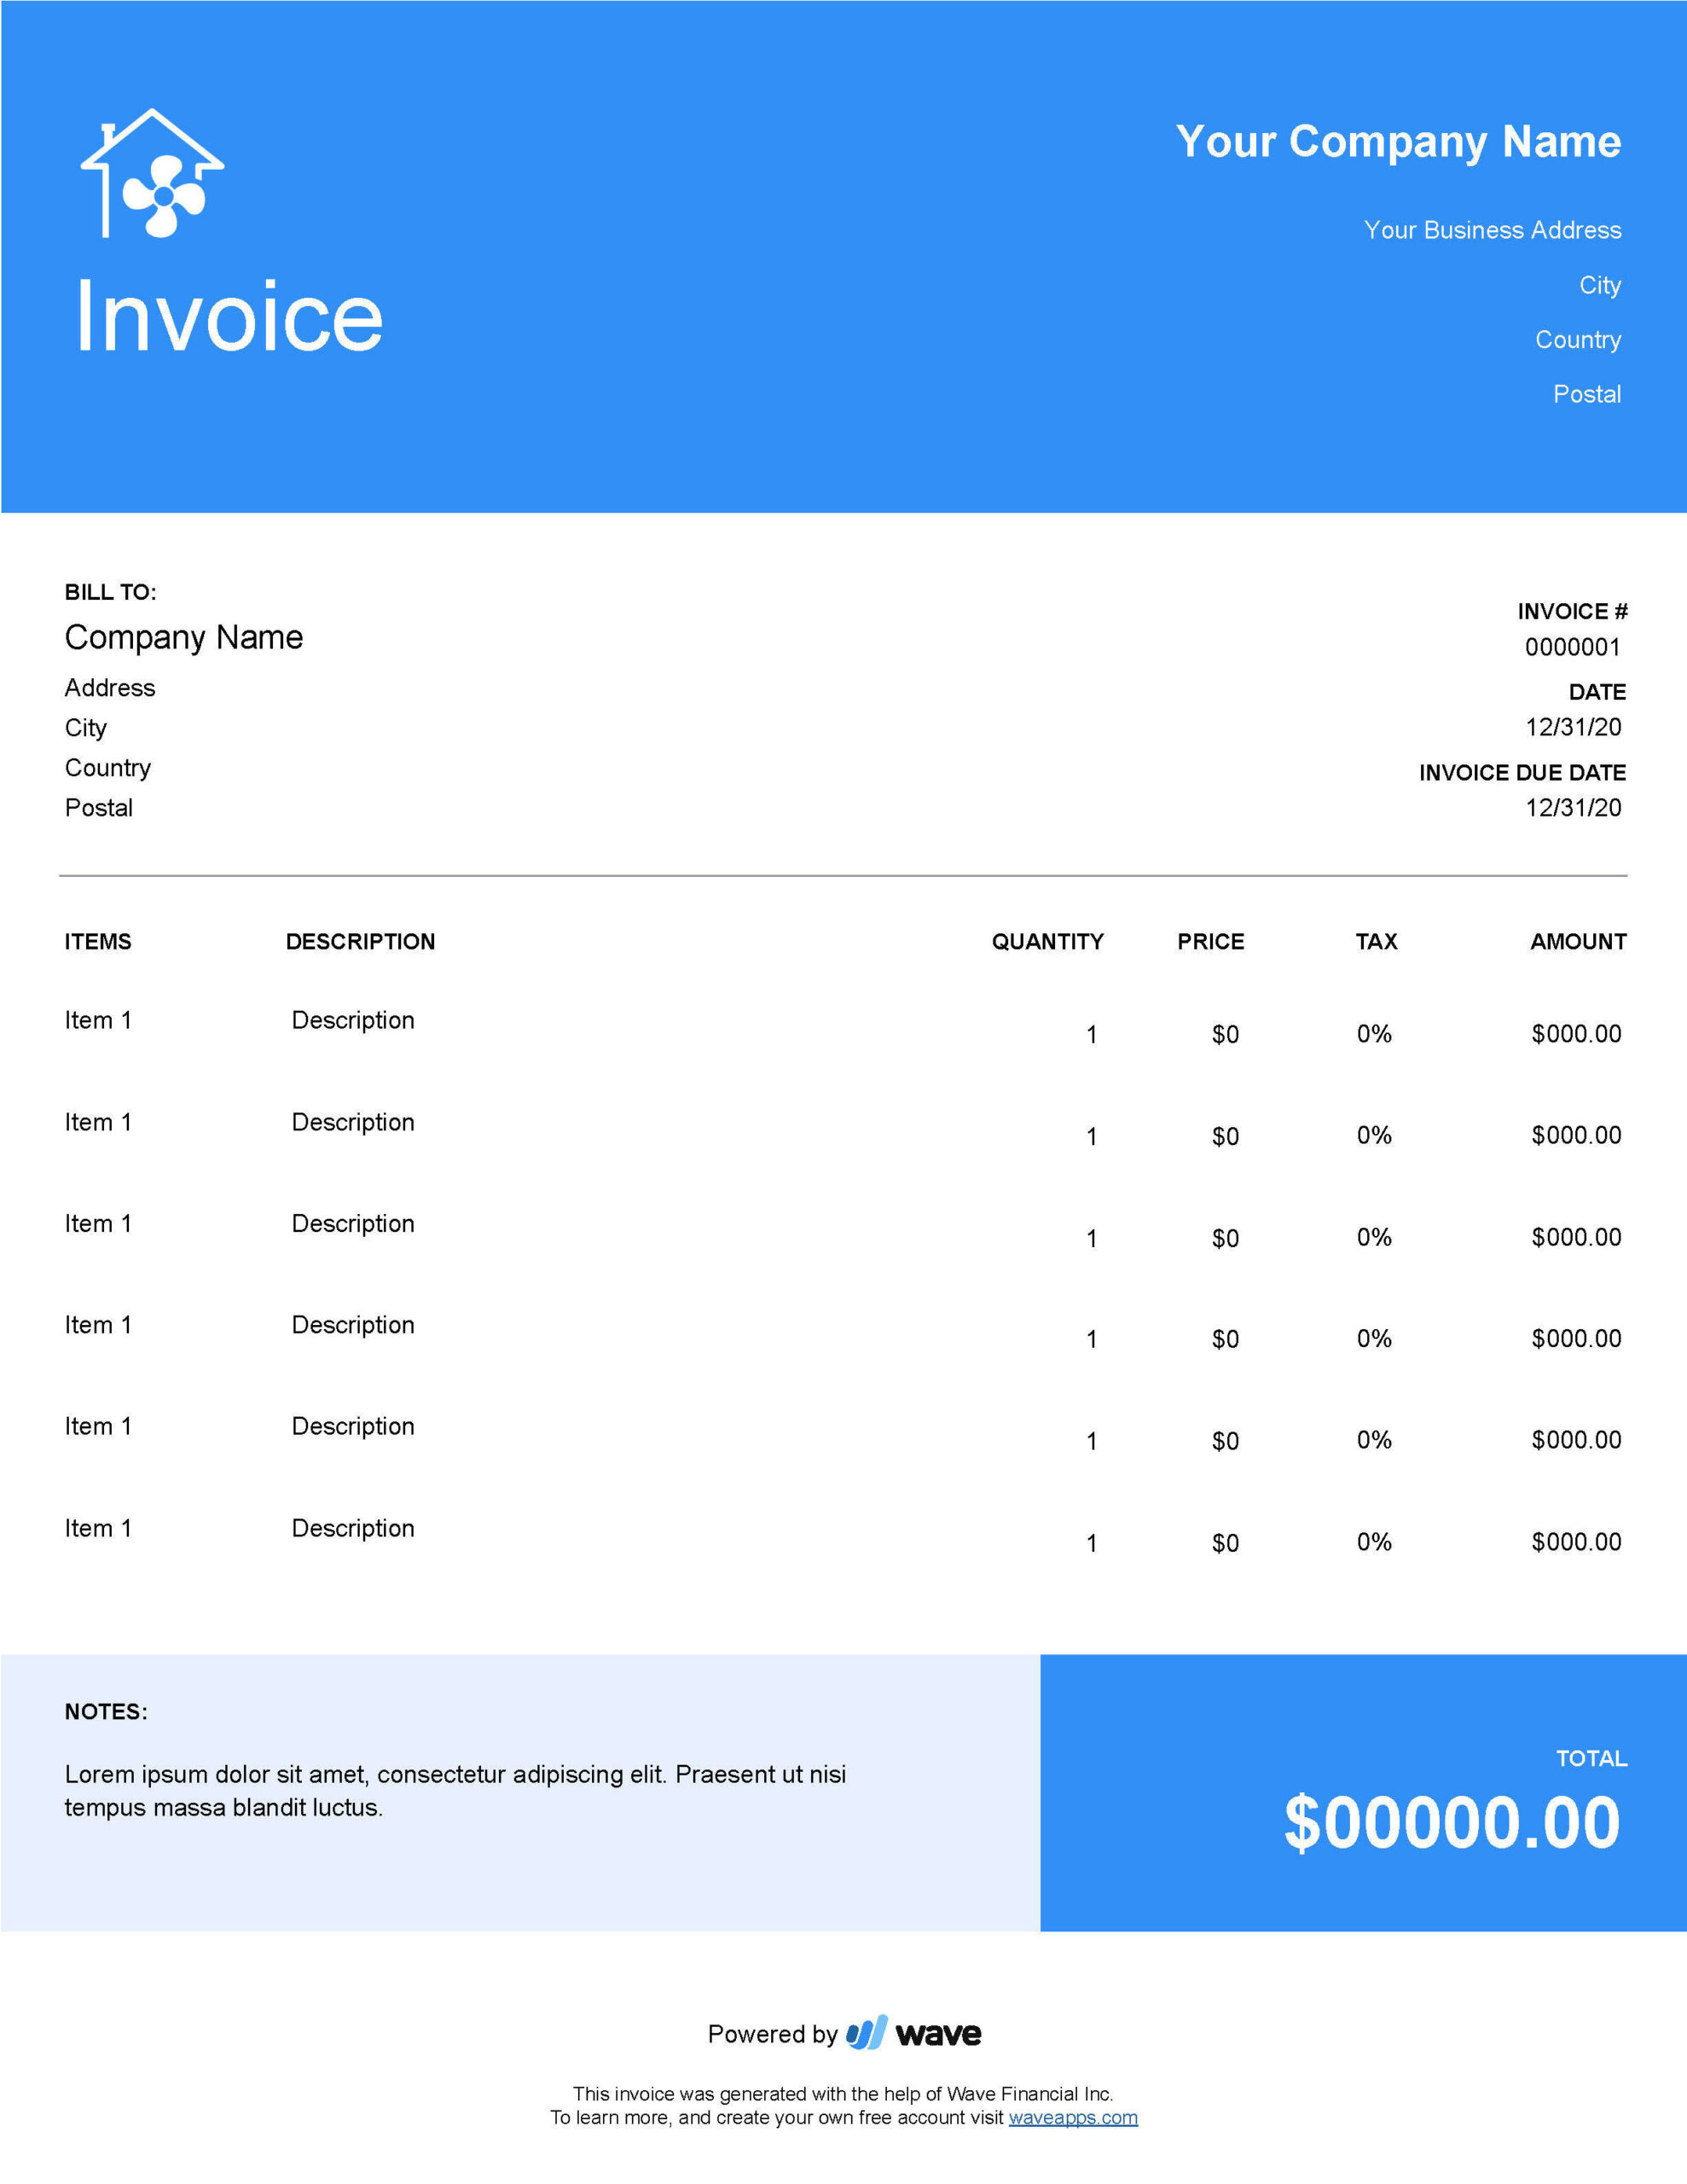The width and height of the screenshot is (1687, 2184).
Task: Click the fan/ripple icon inside the house logo
Action: pyautogui.click(x=165, y=209)
